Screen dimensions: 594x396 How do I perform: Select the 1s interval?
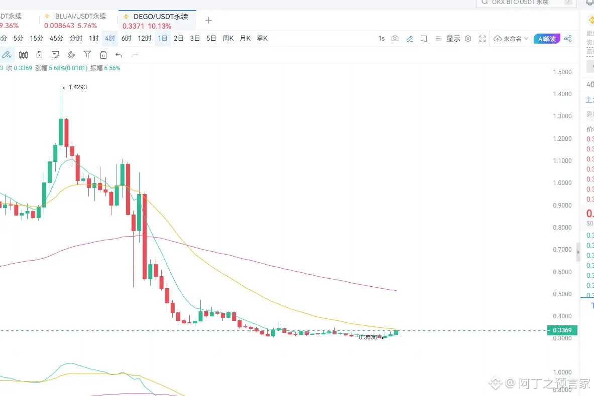[381, 39]
